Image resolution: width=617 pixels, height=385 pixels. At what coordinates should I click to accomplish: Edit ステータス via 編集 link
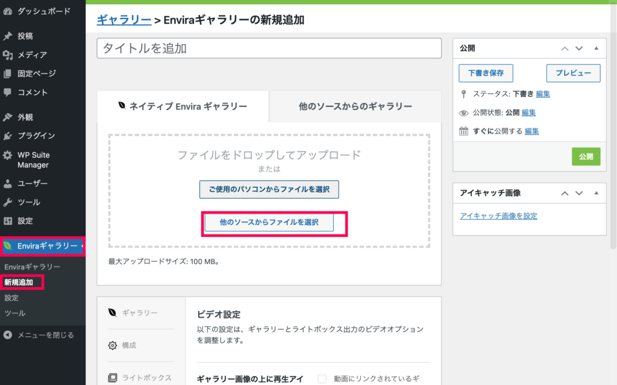coord(543,94)
